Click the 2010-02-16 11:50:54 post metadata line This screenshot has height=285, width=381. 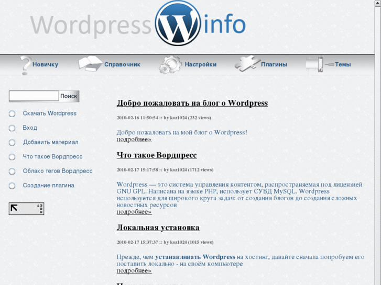[164, 118]
